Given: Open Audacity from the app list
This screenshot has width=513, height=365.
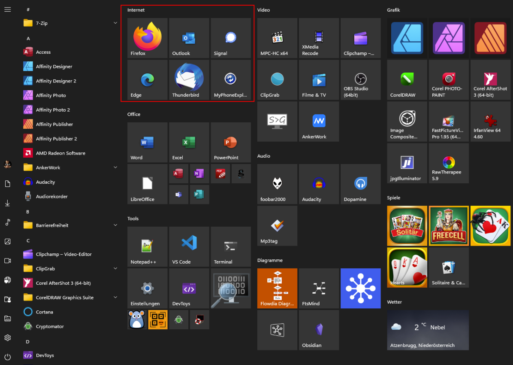Looking at the screenshot, I should point(45,182).
